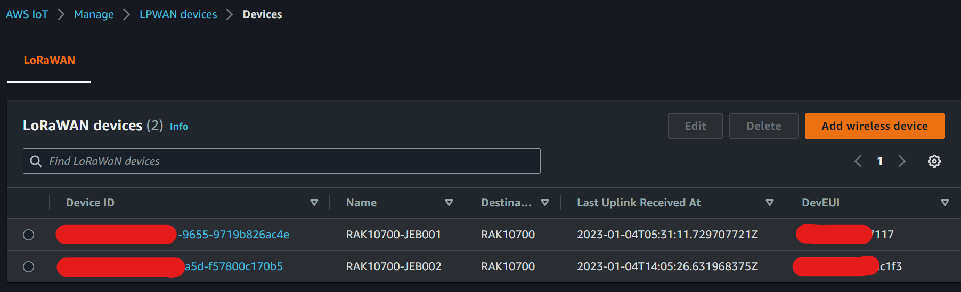Sort by Name column arrow
Image resolution: width=961 pixels, height=292 pixels.
[x=449, y=203]
